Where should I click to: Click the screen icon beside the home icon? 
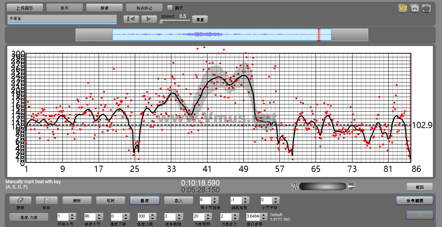coord(426,8)
